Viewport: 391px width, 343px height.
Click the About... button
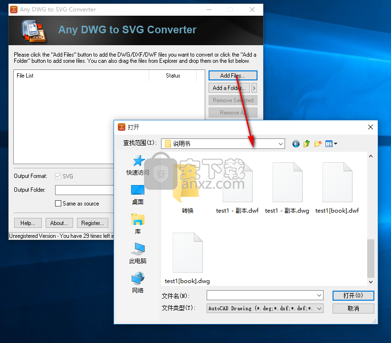59,223
